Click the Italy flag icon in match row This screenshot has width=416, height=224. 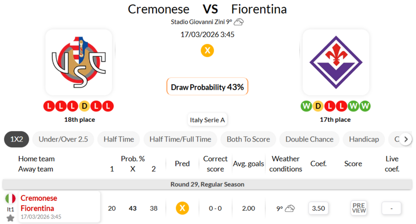coord(10,198)
